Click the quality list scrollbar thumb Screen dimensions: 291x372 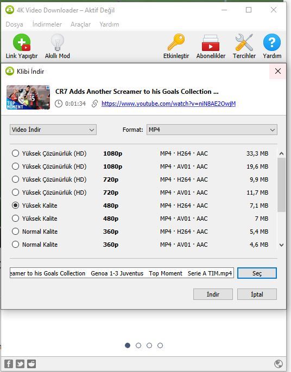point(281,184)
